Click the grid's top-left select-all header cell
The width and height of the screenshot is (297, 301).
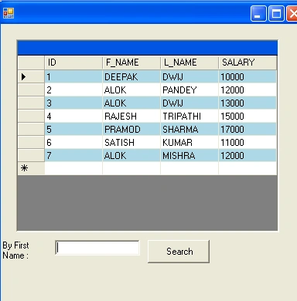31,63
